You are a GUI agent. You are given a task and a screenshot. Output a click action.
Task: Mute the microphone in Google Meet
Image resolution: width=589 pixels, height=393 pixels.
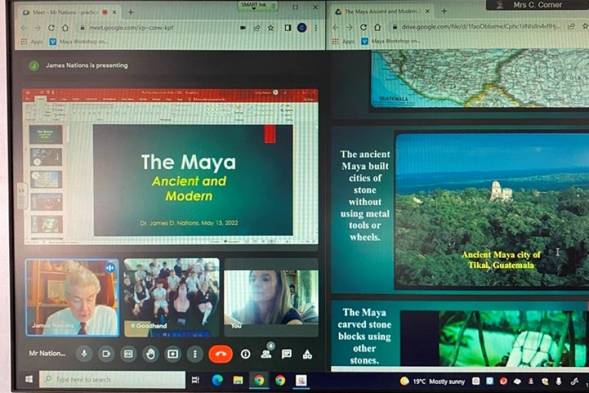84,354
